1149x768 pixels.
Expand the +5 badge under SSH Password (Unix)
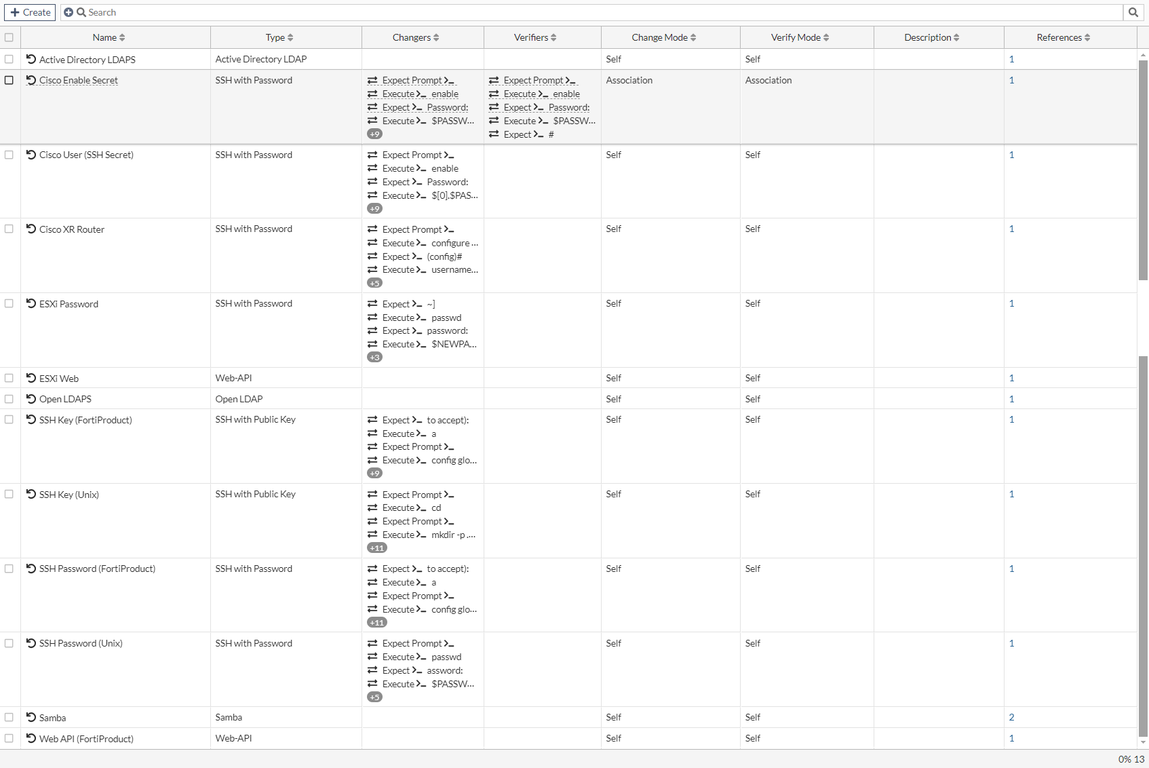click(374, 697)
